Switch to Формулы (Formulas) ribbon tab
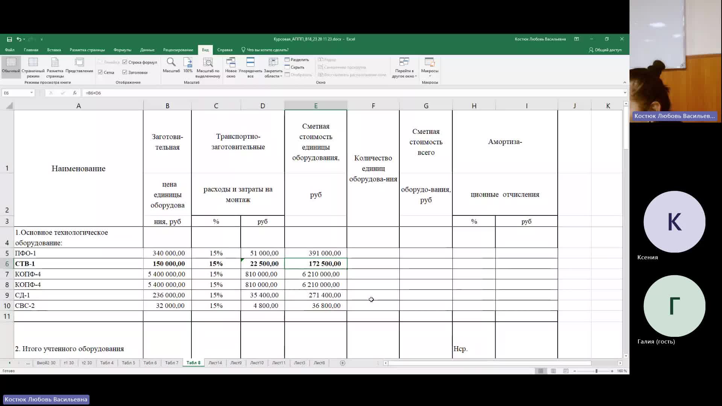 tap(122, 50)
